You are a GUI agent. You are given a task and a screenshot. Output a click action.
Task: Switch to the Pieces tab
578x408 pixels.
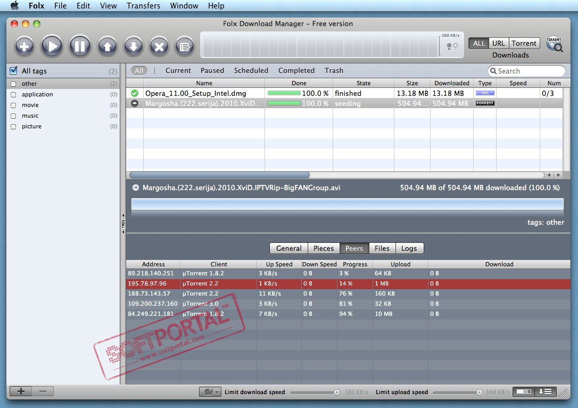click(324, 248)
